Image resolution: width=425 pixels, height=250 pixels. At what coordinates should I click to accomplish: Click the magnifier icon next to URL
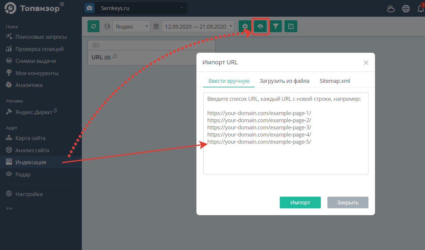(x=115, y=57)
